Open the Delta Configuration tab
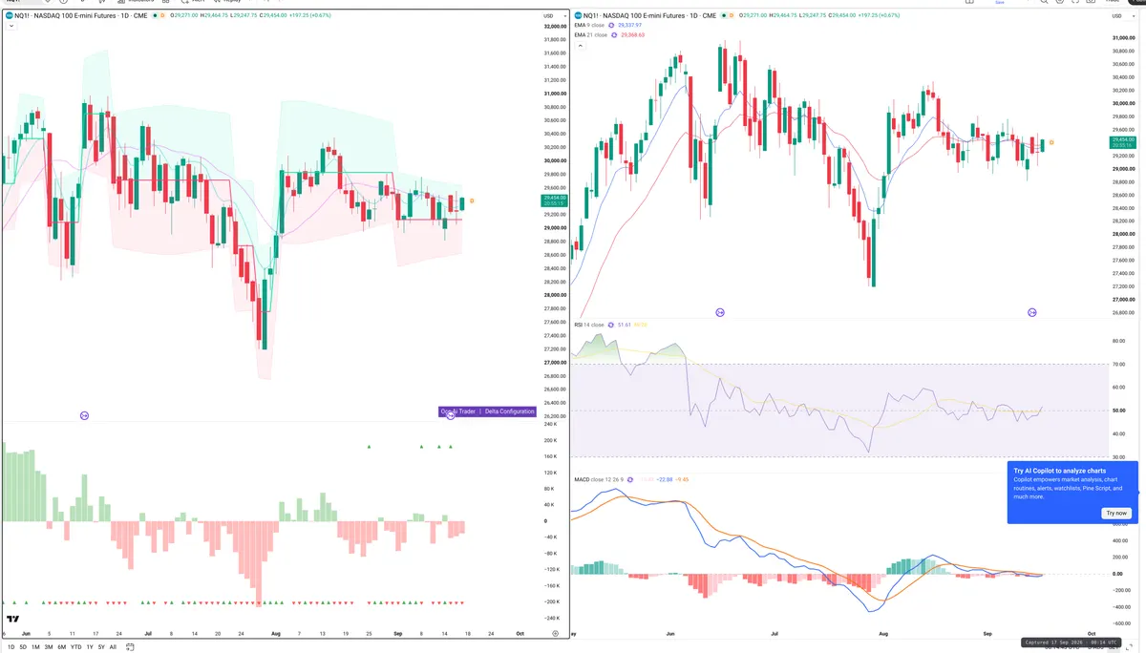 509,411
